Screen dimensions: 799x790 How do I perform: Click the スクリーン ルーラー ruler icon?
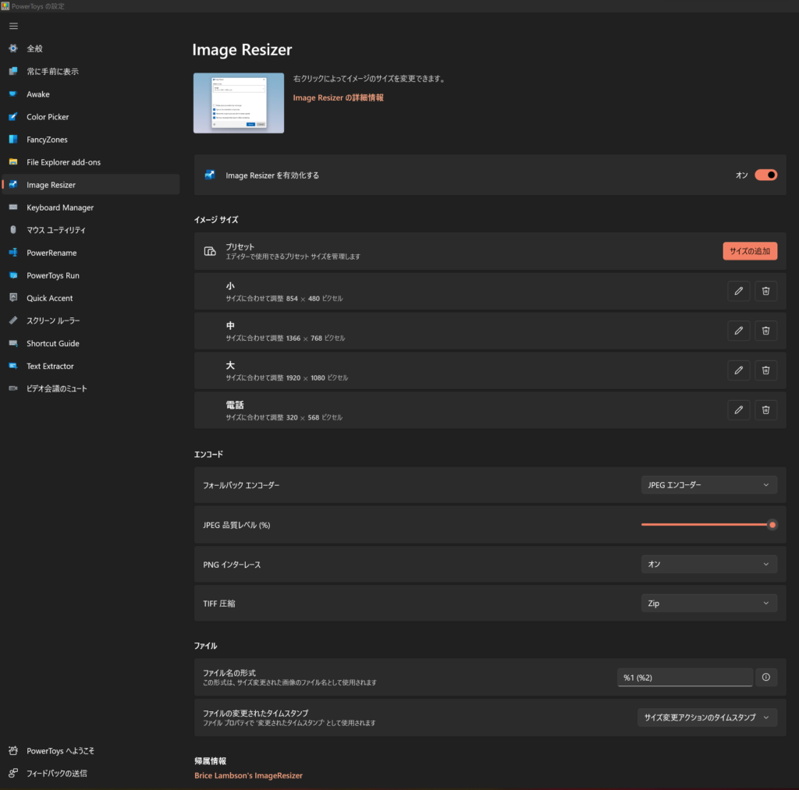point(13,321)
